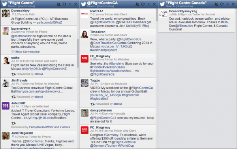
Task: Click the Twitter bird icon in "Flight Centre Canada" column header
Action: pos(162,4)
